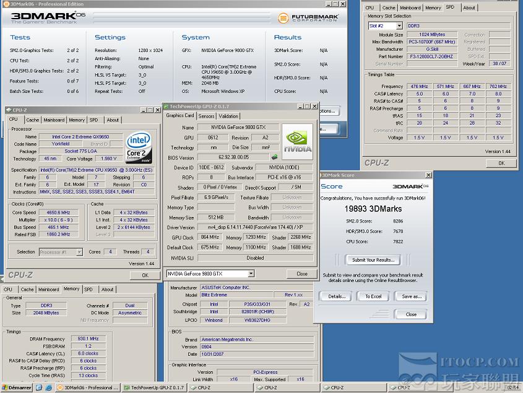The height and width of the screenshot is (393, 523).
Task: Close the 3DMark Score window
Action: [x=428, y=175]
